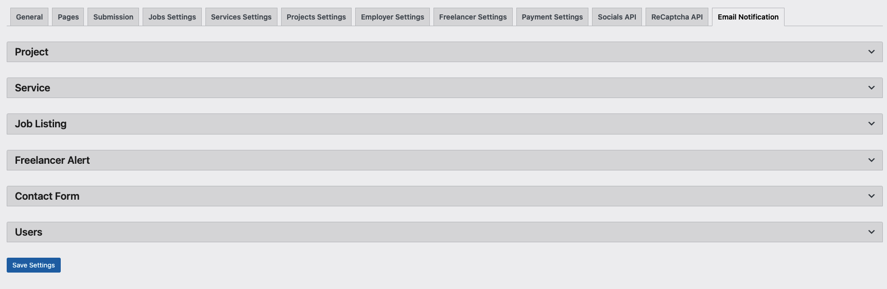Select the Submission tab
Screen dimensions: 887x289
(x=113, y=17)
